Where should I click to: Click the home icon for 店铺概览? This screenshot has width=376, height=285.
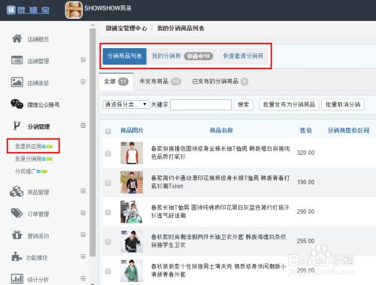point(17,38)
